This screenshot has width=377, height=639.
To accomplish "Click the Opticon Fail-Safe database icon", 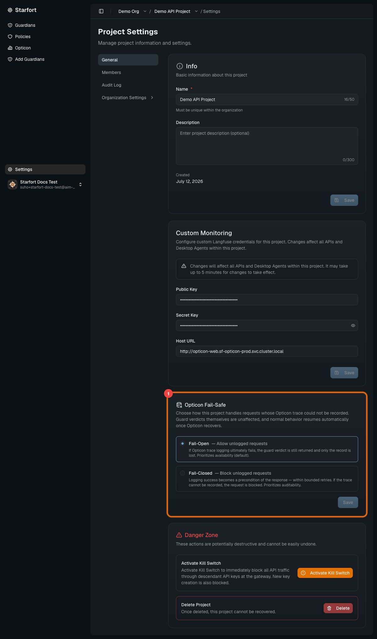I will (x=179, y=405).
